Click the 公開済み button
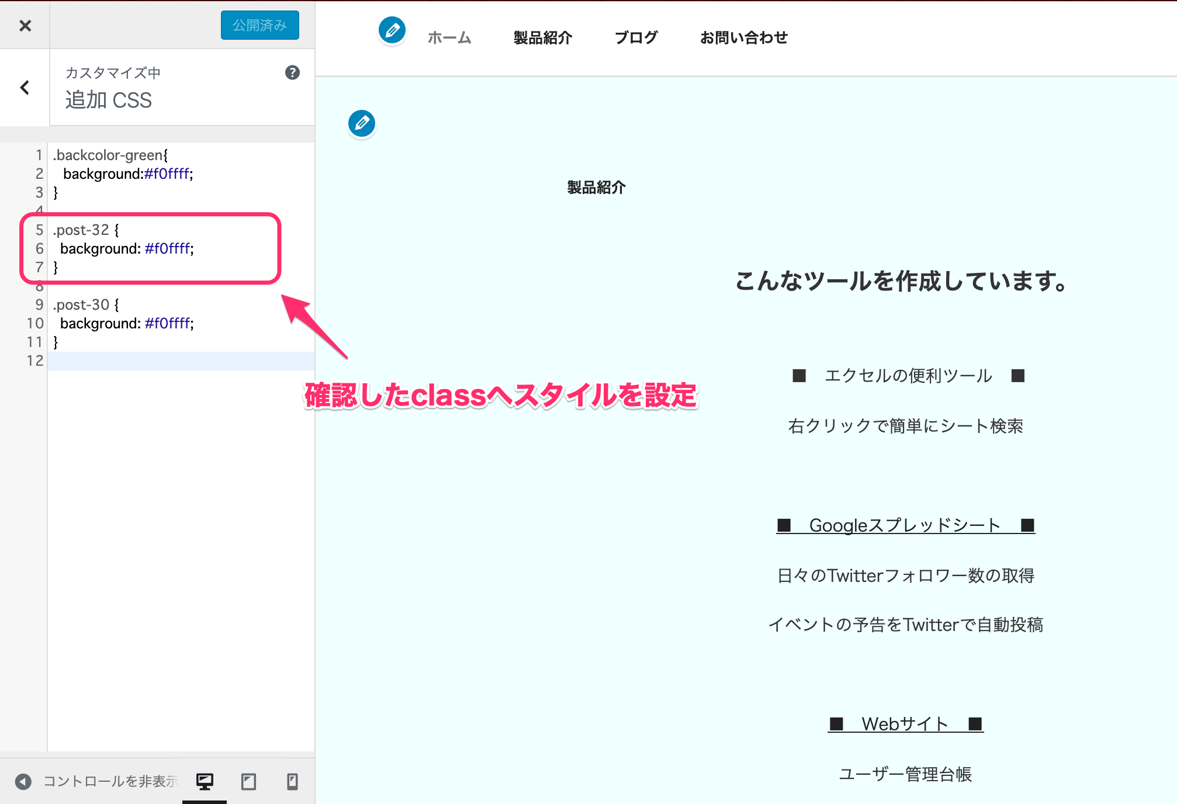This screenshot has height=804, width=1177. pos(259,25)
